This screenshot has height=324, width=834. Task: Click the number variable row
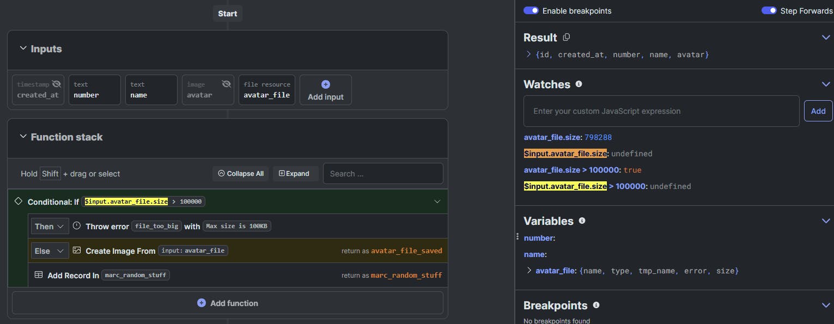click(539, 238)
